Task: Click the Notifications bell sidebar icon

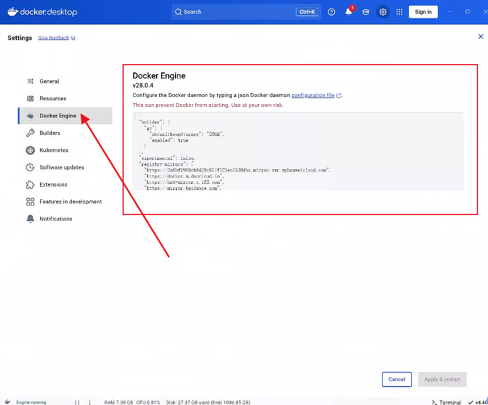Action: click(30, 219)
